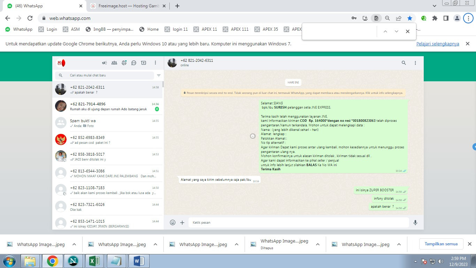The width and height of the screenshot is (476, 268).
Task: Click the install app icon in address bar
Action: click(365, 18)
